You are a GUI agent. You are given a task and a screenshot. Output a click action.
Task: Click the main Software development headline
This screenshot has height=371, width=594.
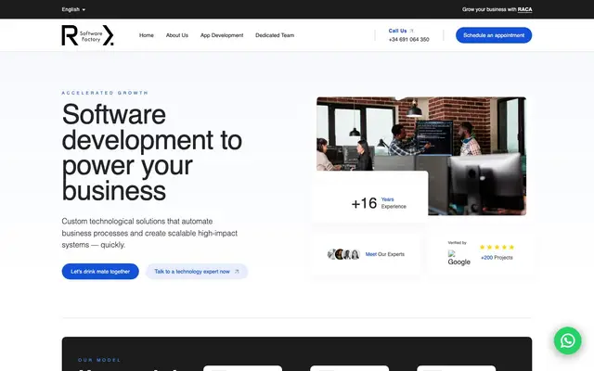(152, 152)
